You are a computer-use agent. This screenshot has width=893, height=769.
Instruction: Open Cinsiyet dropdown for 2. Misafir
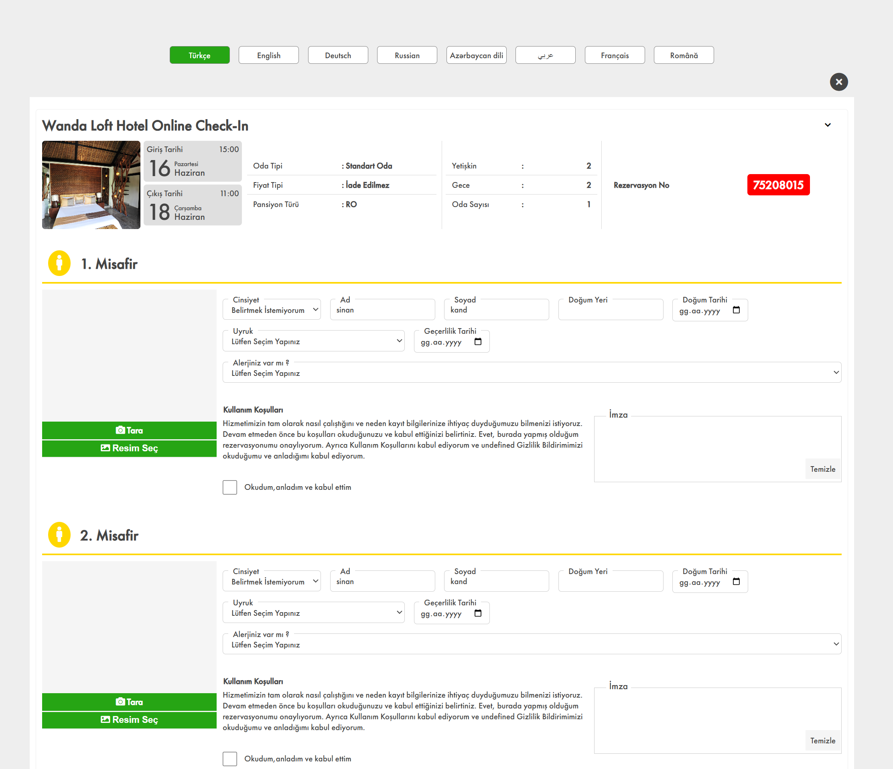pos(272,582)
